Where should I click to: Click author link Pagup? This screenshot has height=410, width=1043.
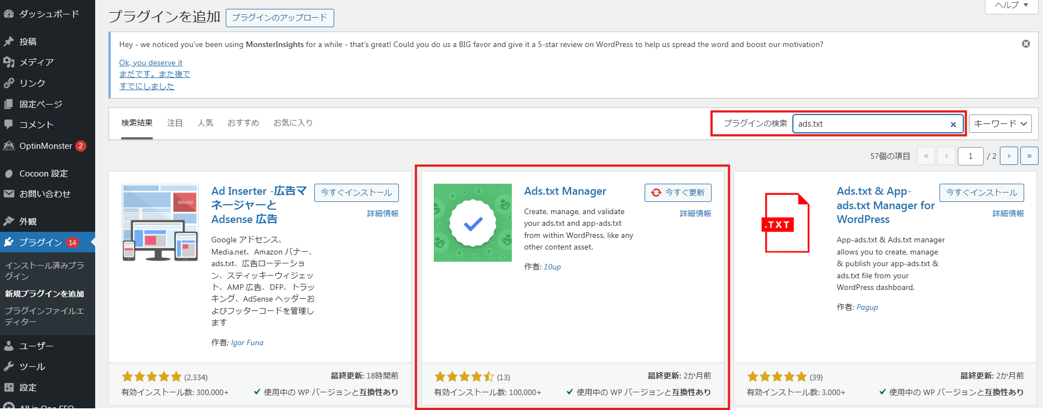(867, 308)
